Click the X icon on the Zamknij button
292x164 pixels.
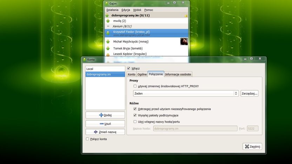247,146
